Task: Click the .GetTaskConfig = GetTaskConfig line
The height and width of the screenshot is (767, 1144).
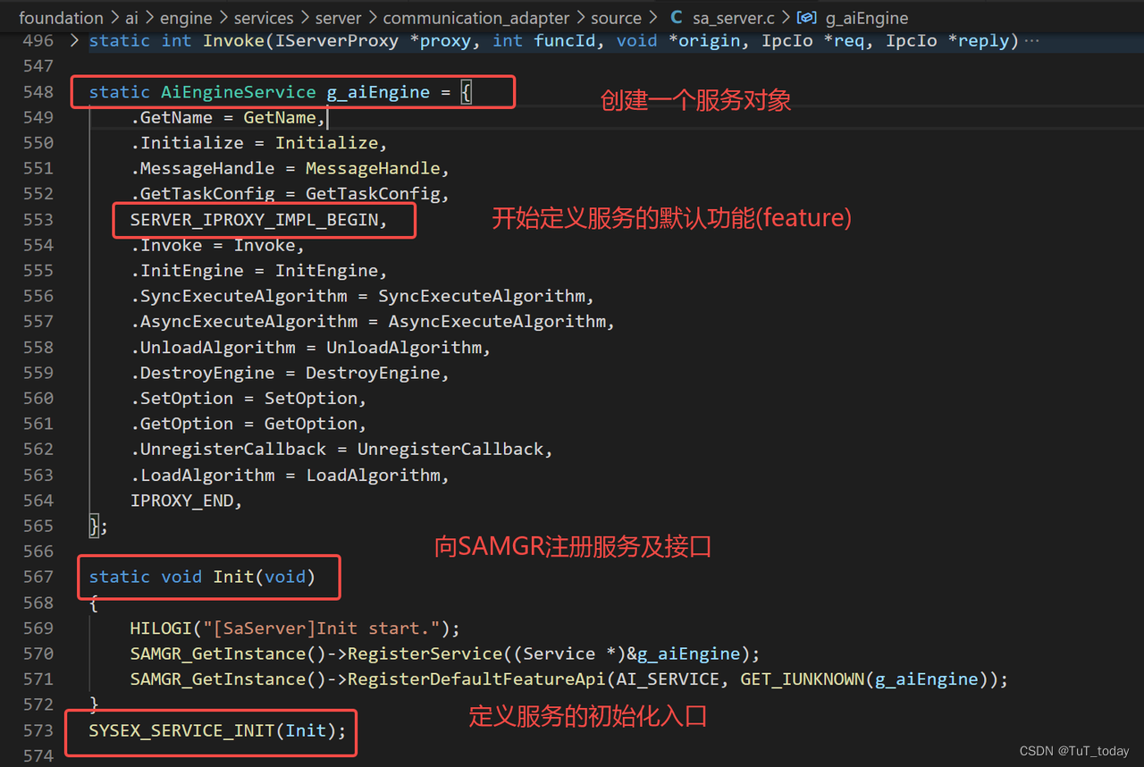Action: 290,193
